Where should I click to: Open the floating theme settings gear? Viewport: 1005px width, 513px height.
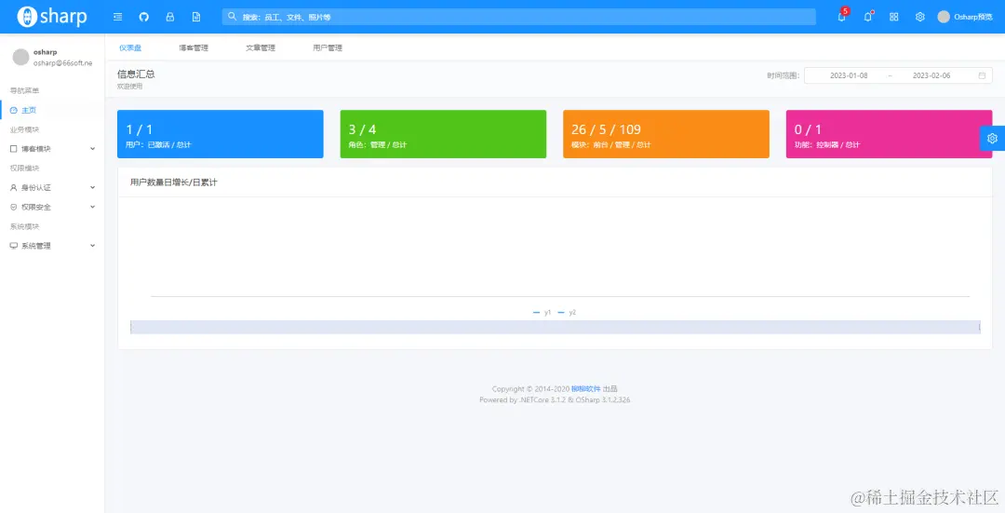click(x=992, y=139)
